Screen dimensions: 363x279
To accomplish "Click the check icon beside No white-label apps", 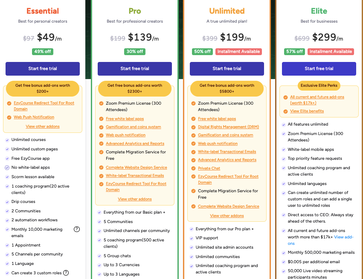I will (x=7, y=167).
